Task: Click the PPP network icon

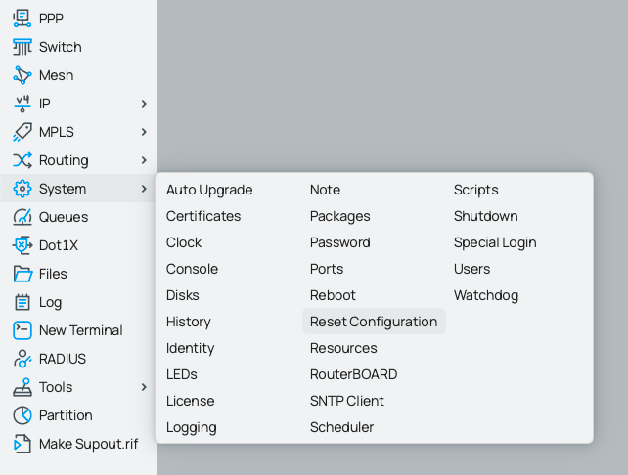Action: [22, 19]
